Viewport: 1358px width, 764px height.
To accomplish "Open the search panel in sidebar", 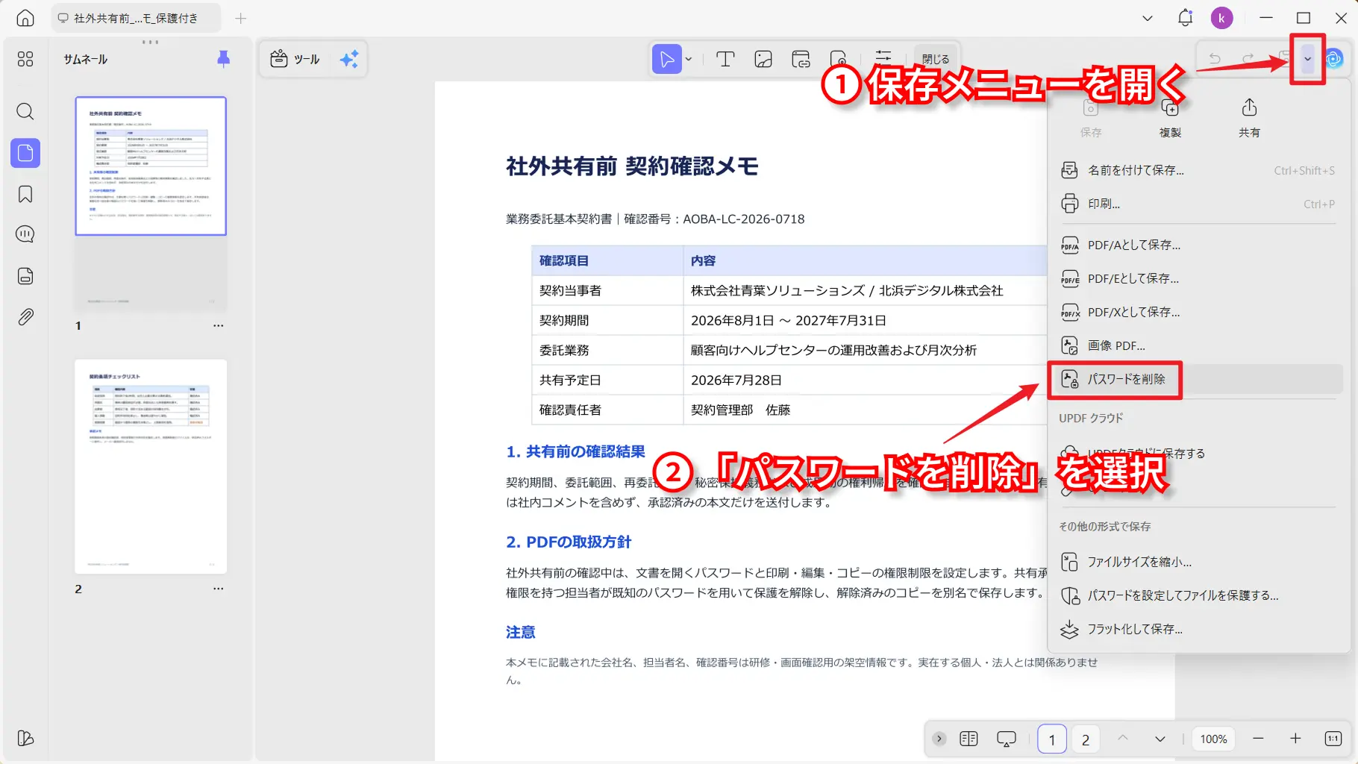I will point(25,112).
